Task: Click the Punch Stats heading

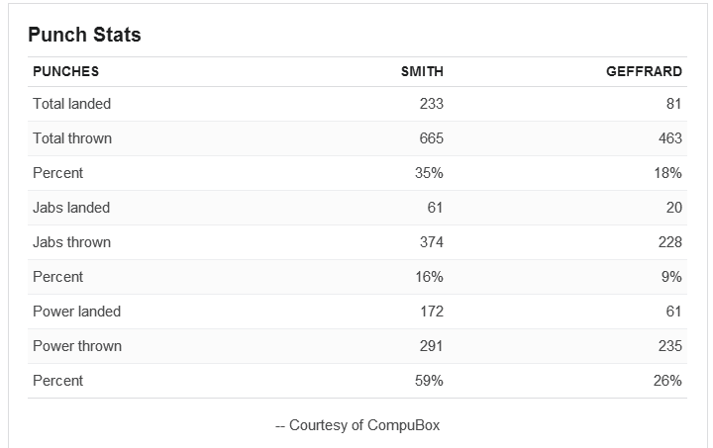Action: coord(84,35)
